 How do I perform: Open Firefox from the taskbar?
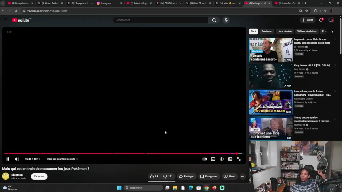[214, 188]
